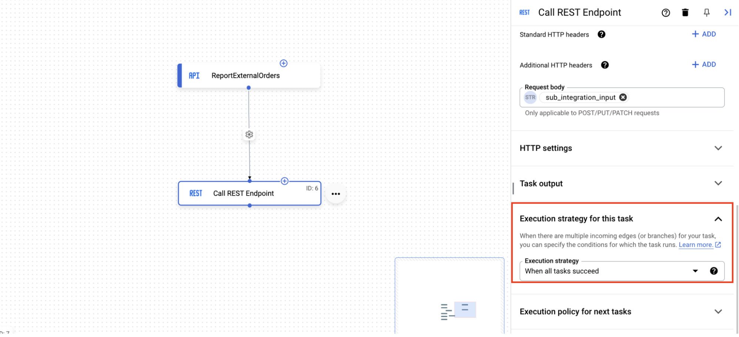Expand Execution policy for next tasks
This screenshot has height=337, width=739.
point(718,311)
